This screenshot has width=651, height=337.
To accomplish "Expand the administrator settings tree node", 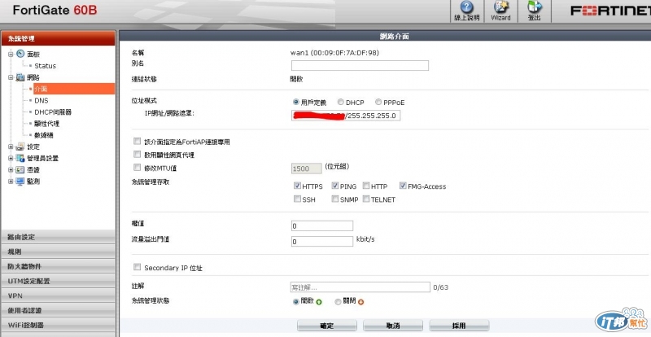I will click(x=11, y=158).
